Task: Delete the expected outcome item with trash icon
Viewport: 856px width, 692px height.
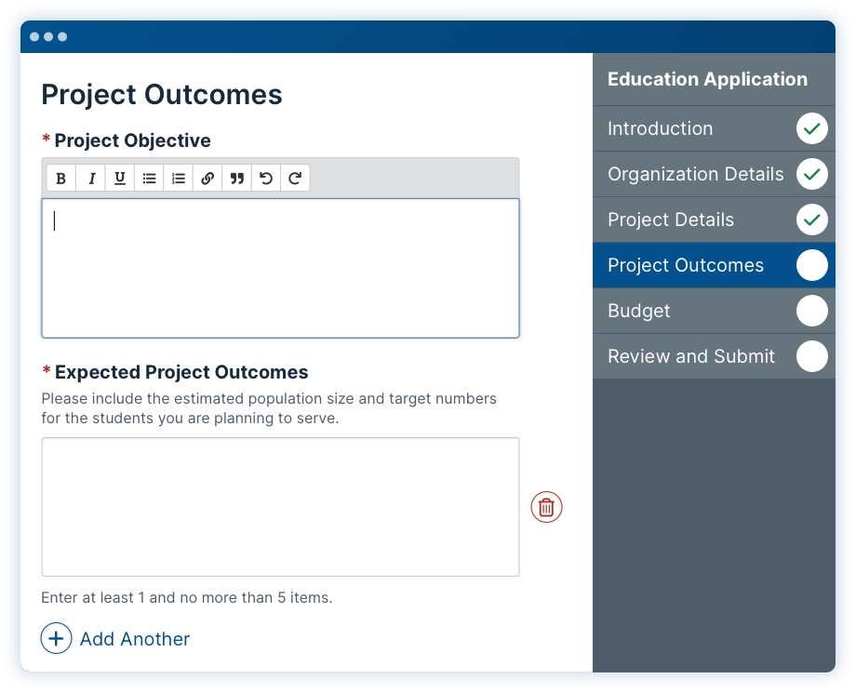Action: [546, 507]
